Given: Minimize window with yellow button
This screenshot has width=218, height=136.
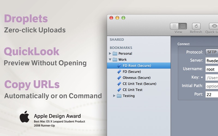Looking at the screenshot, I should [x=117, y=18].
